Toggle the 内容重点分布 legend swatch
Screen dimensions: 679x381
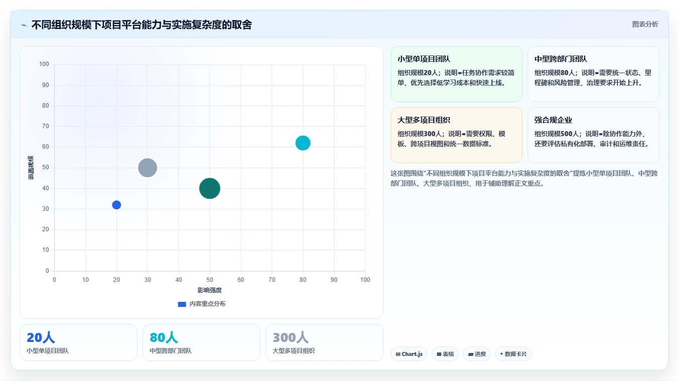click(182, 304)
